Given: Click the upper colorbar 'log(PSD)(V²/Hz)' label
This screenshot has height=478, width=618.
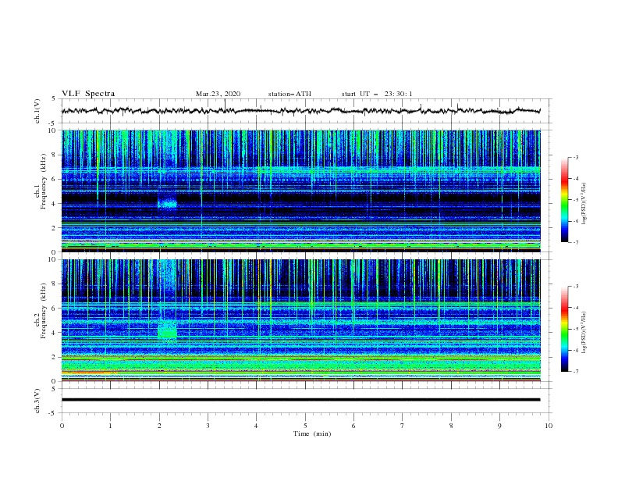Looking at the screenshot, I should [584, 204].
